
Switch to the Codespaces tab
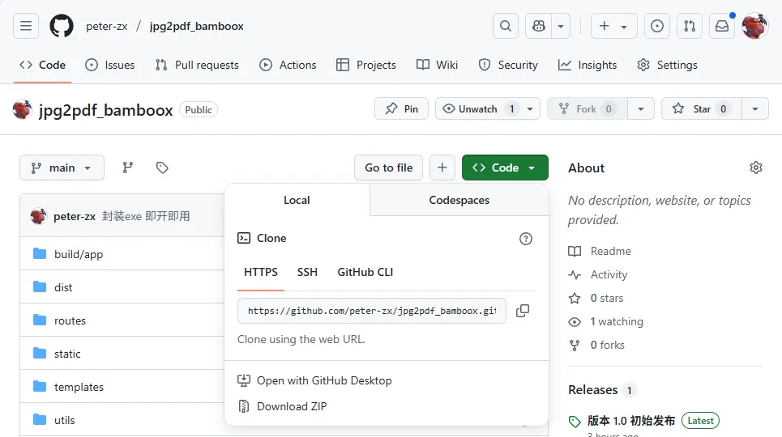[459, 200]
